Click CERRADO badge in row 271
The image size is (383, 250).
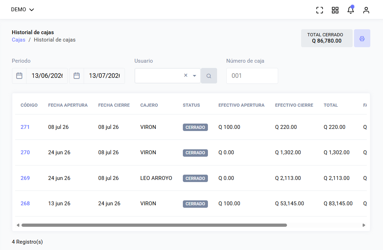point(195,127)
